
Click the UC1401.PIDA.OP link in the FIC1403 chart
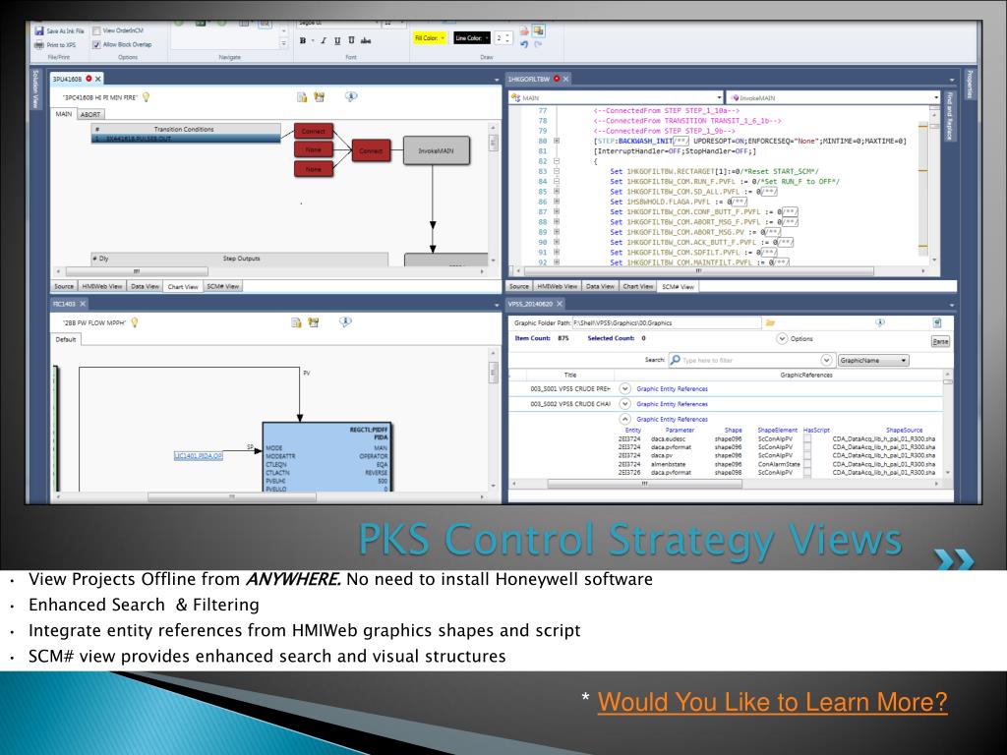[x=199, y=456]
